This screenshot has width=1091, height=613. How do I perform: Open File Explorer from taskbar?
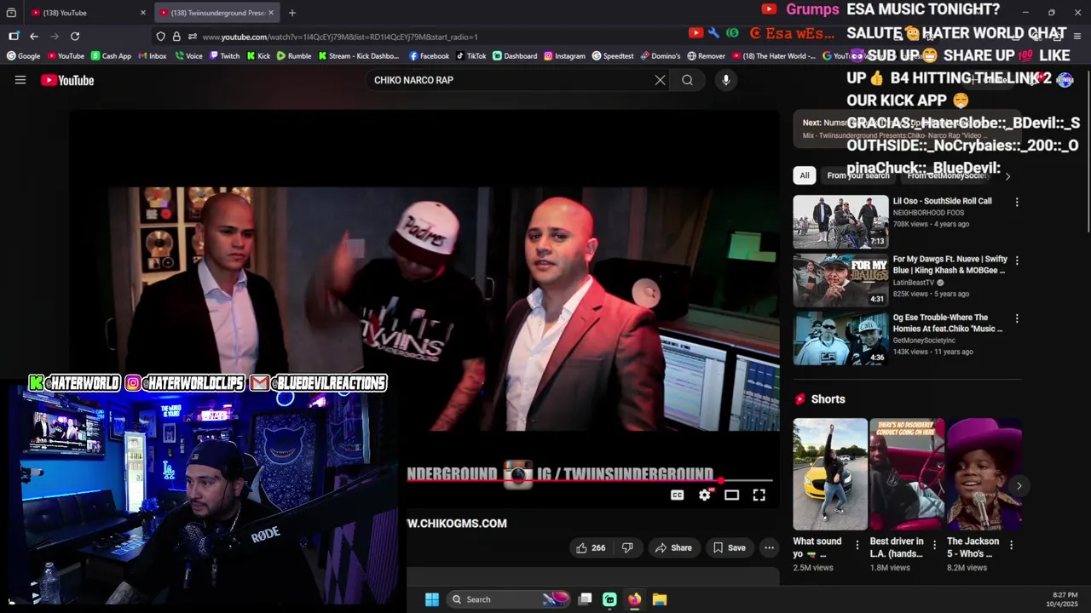pyautogui.click(x=659, y=599)
